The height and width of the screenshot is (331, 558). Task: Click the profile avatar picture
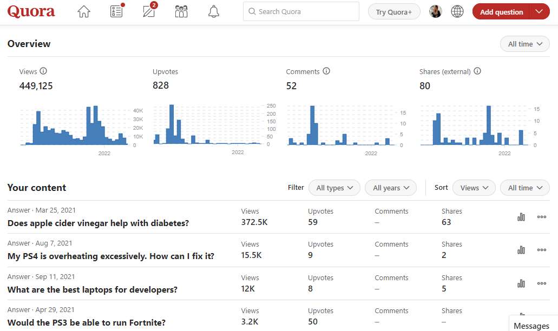(x=436, y=12)
